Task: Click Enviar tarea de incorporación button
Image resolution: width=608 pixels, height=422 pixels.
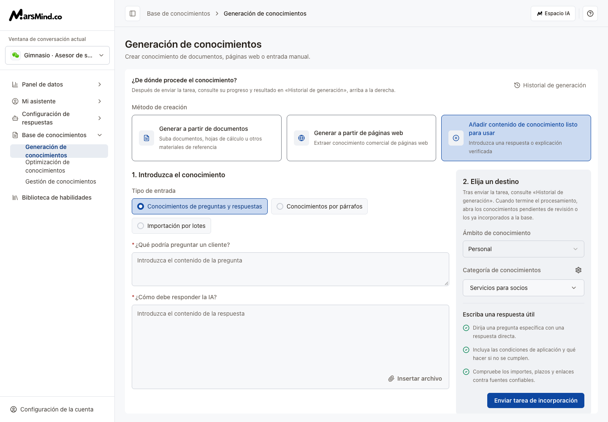Action: [x=536, y=400]
